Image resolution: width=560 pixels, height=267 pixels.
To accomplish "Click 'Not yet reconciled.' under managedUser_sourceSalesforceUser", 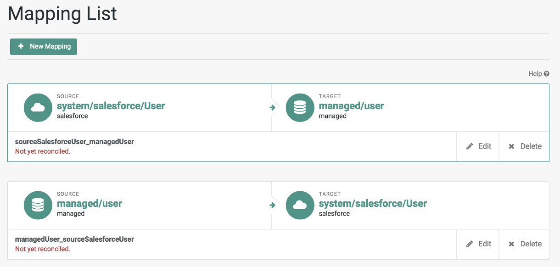I will (43, 249).
